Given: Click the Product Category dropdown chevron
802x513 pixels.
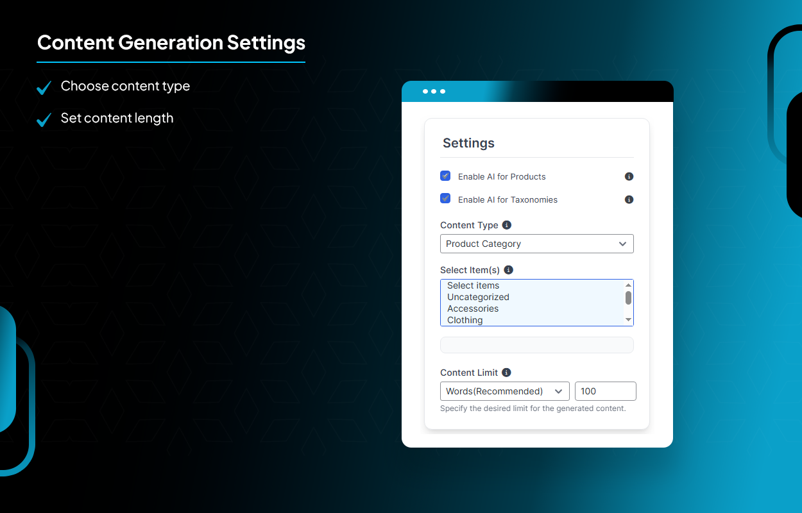Looking at the screenshot, I should pyautogui.click(x=622, y=244).
